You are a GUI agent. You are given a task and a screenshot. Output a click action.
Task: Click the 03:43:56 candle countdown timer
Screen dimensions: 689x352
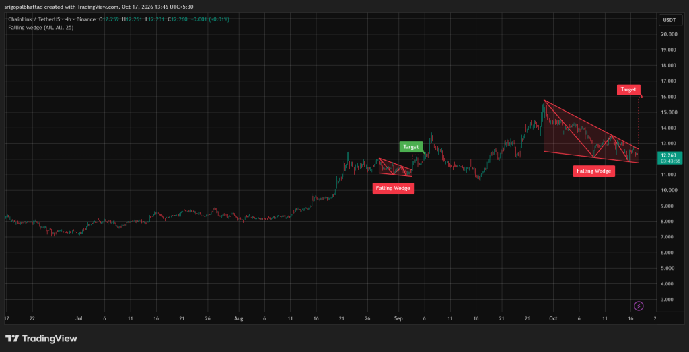pyautogui.click(x=669, y=161)
